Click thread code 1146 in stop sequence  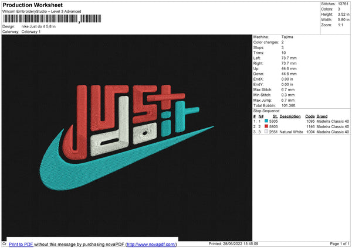pyautogui.click(x=310, y=127)
